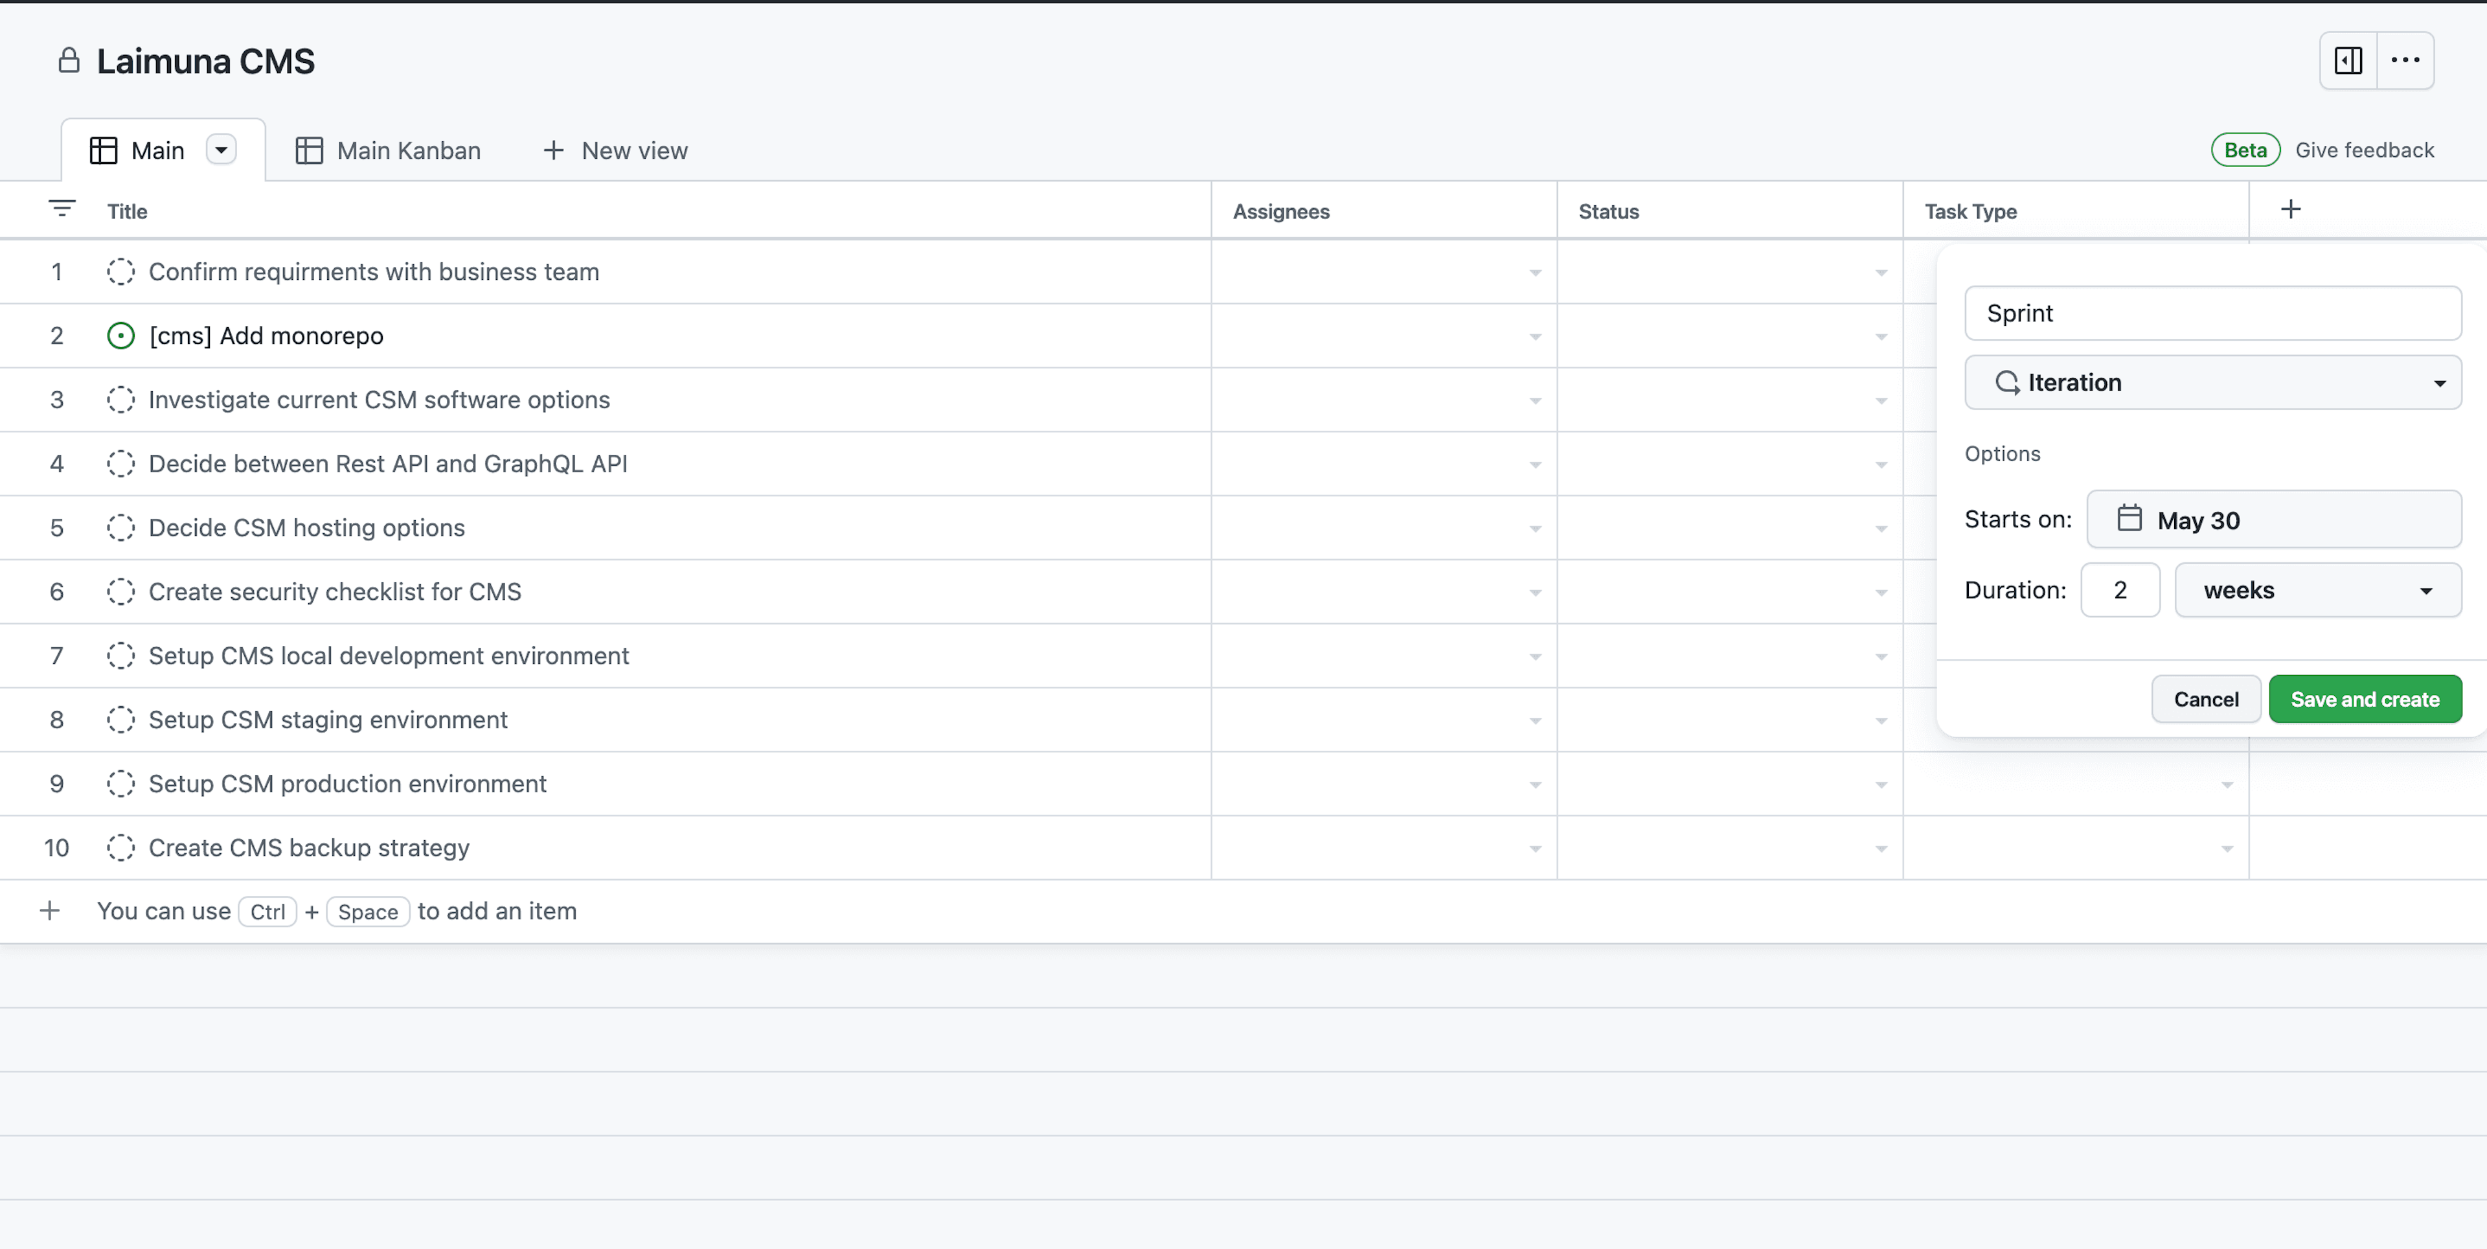Open the three-dot project menu

(2405, 60)
